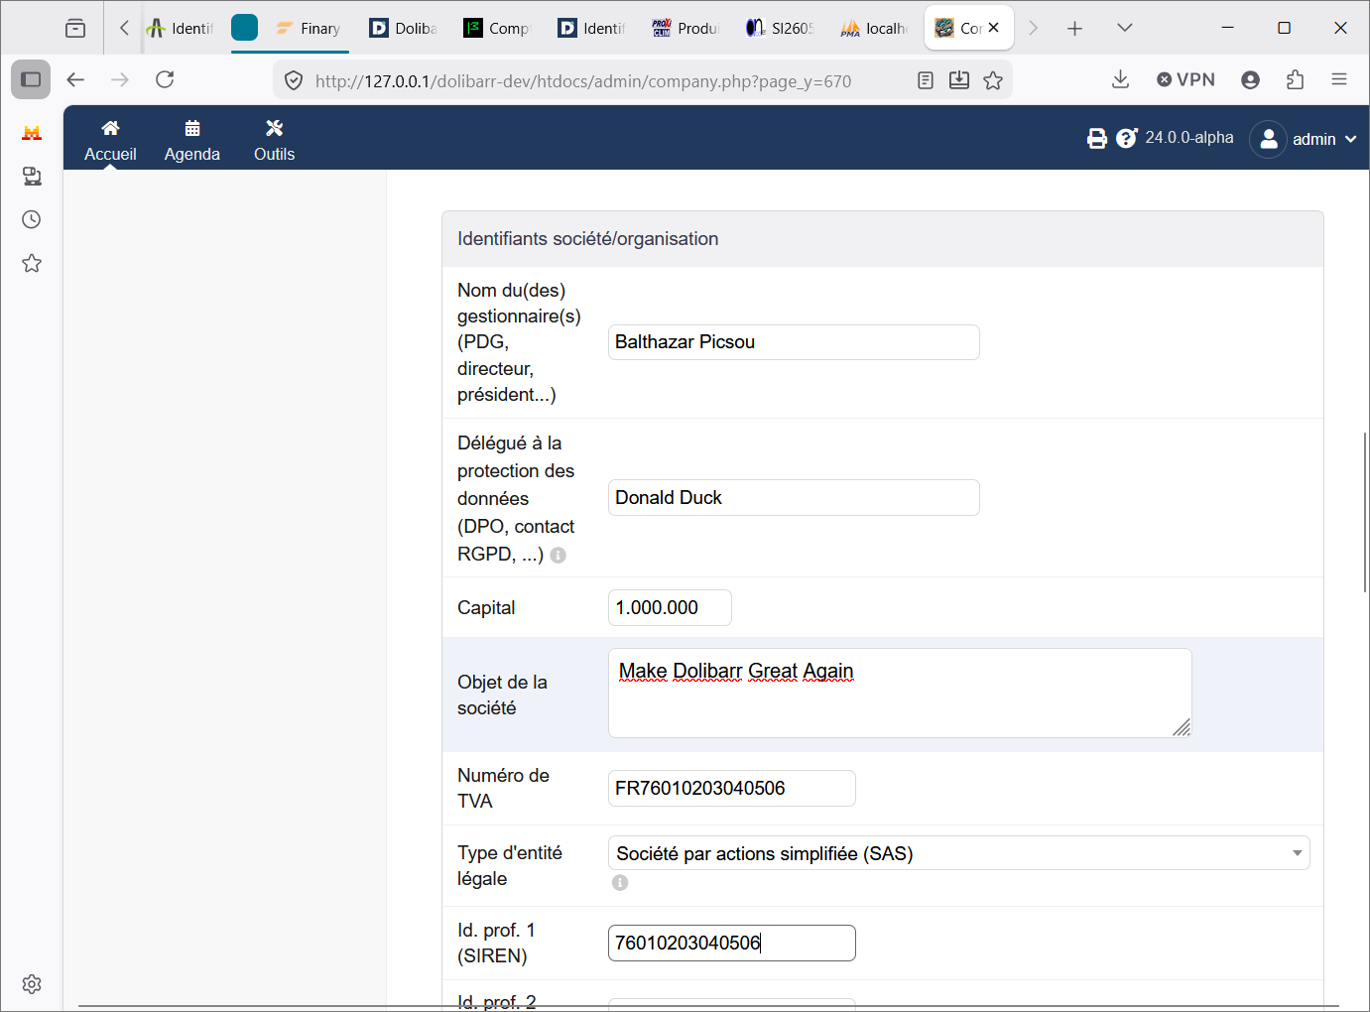Click the SIREN Id. prof. 1 field
Image resolution: width=1370 pixels, height=1012 pixels.
coord(732,944)
